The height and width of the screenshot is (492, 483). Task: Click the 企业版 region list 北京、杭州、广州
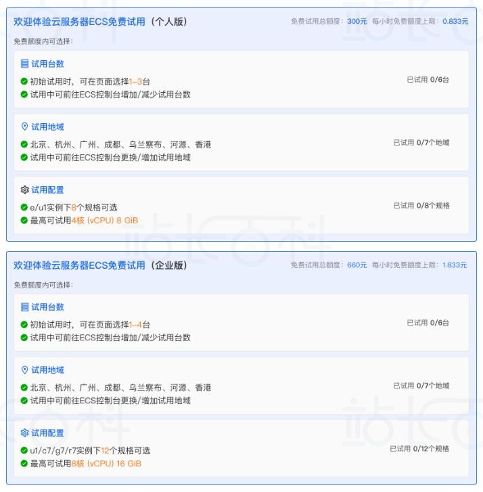coord(120,388)
